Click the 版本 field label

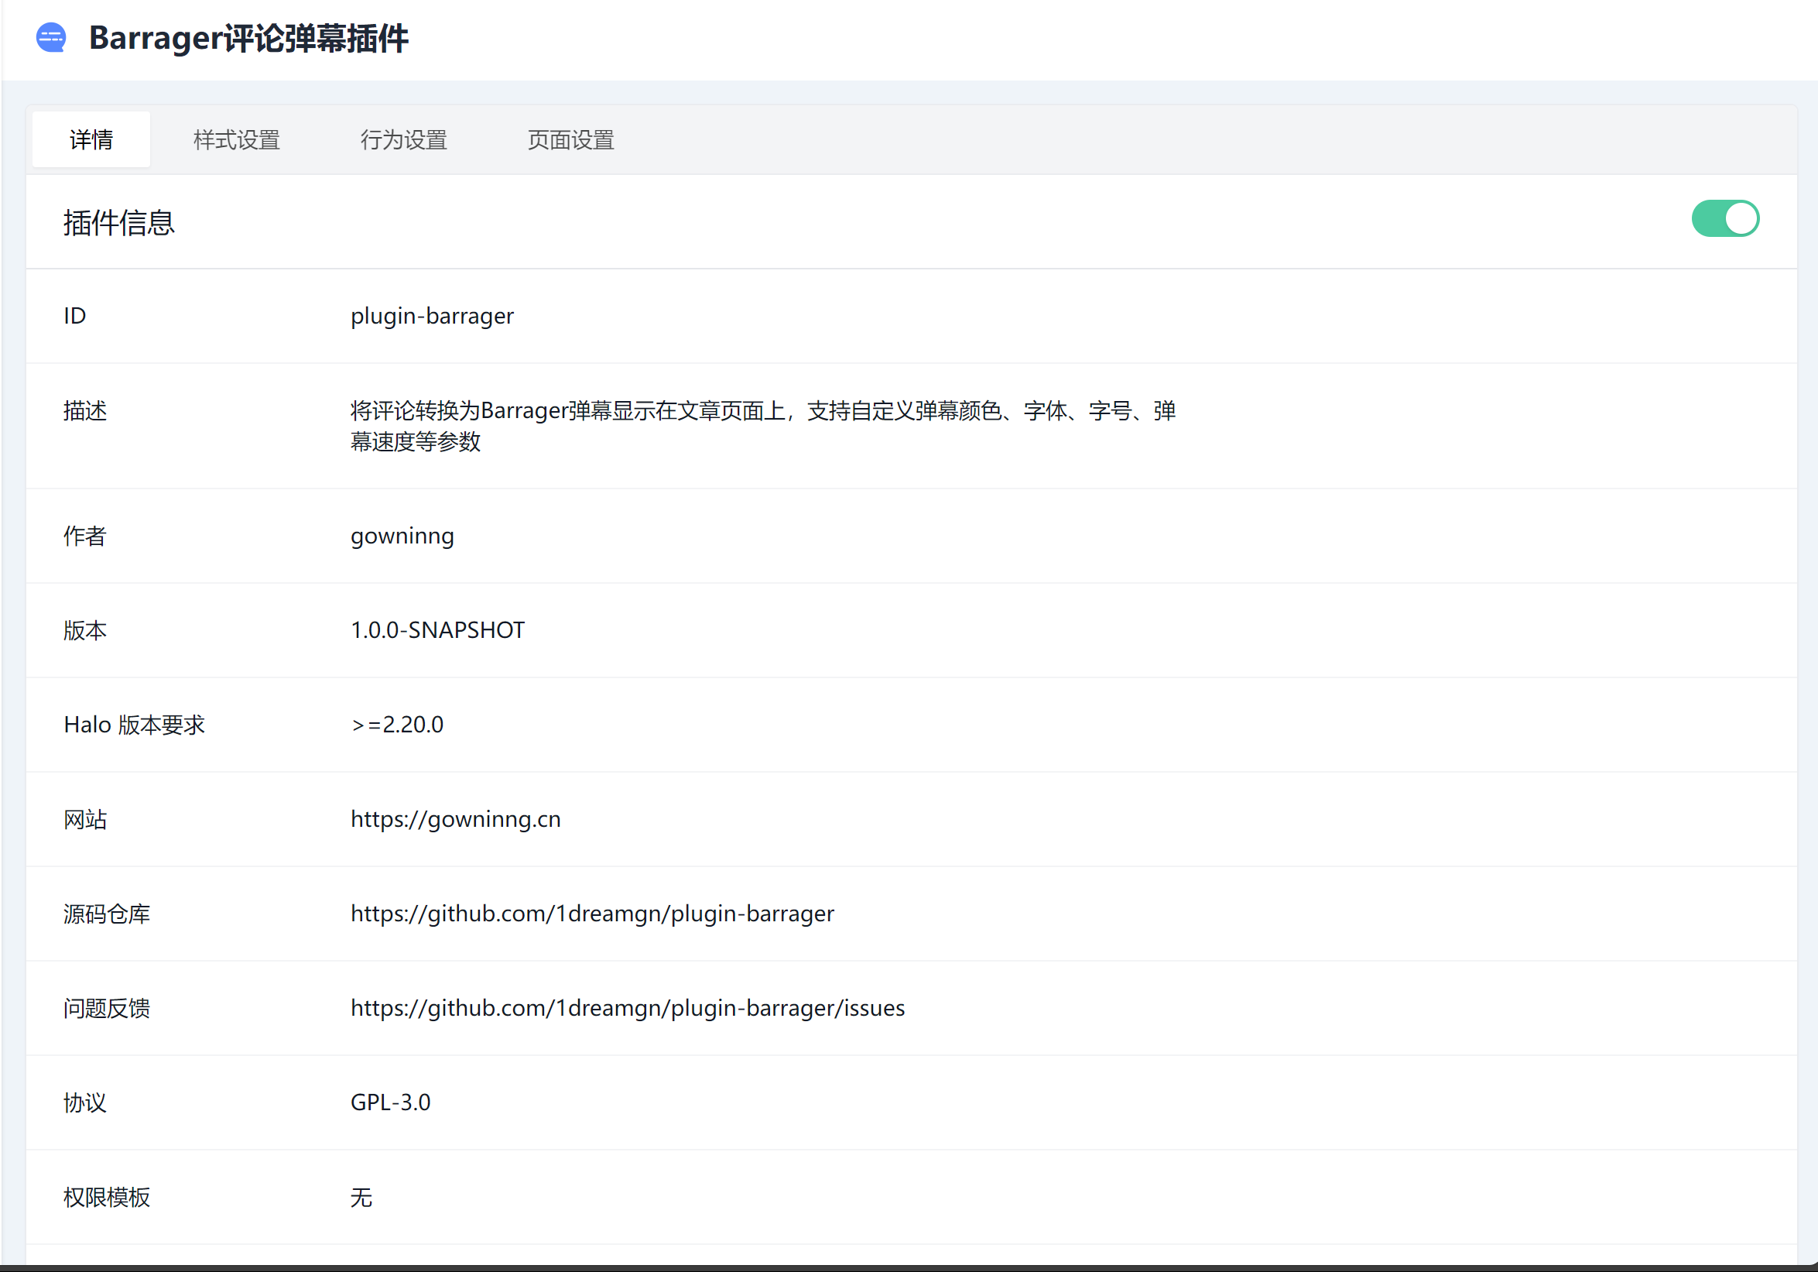pyautogui.click(x=84, y=630)
